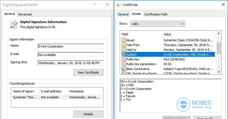Select the Valid from row
The width and height of the screenshot is (228, 119).
pyautogui.click(x=168, y=45)
